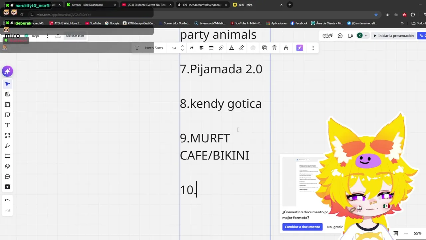Undo the last action
The height and width of the screenshot is (240, 426).
[x=7, y=200]
